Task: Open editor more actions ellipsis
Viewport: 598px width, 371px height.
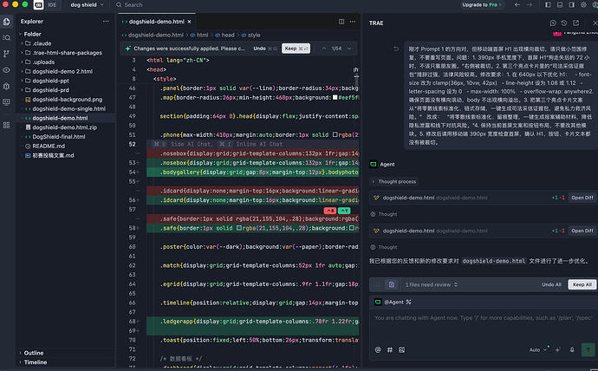Action: [x=353, y=22]
